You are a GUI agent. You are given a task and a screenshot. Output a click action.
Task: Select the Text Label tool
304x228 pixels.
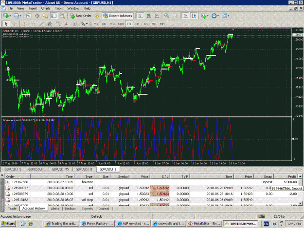(74, 24)
